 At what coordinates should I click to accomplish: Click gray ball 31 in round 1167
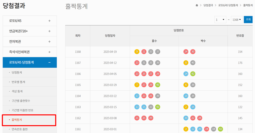144,63
